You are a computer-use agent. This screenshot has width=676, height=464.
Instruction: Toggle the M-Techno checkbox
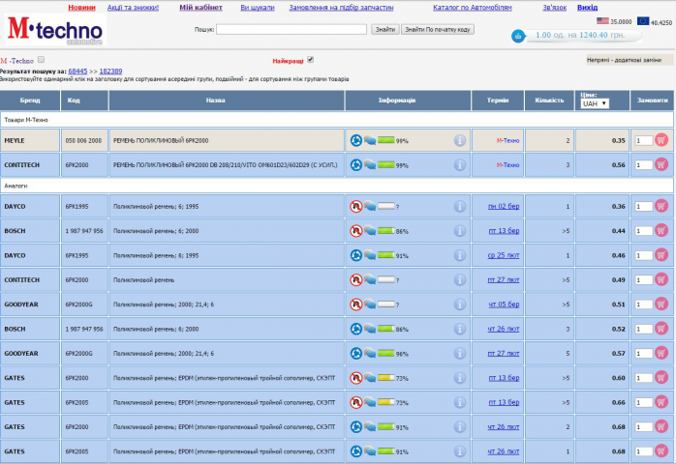[x=41, y=59]
